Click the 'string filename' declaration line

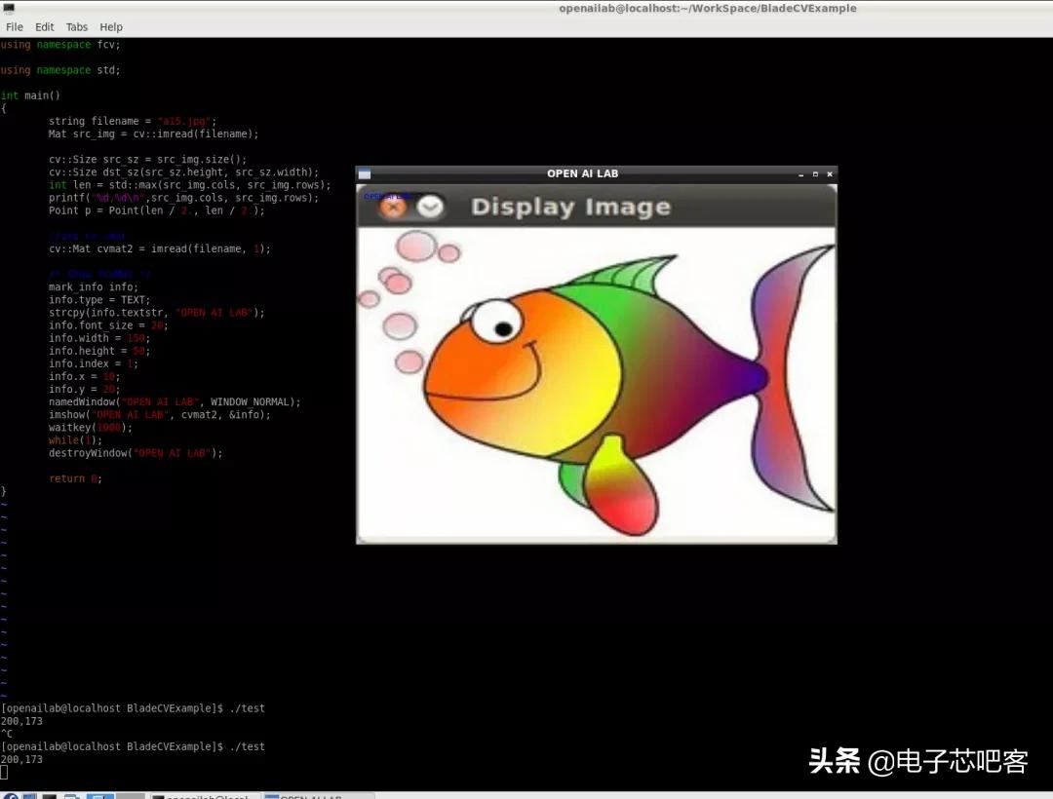[133, 122]
